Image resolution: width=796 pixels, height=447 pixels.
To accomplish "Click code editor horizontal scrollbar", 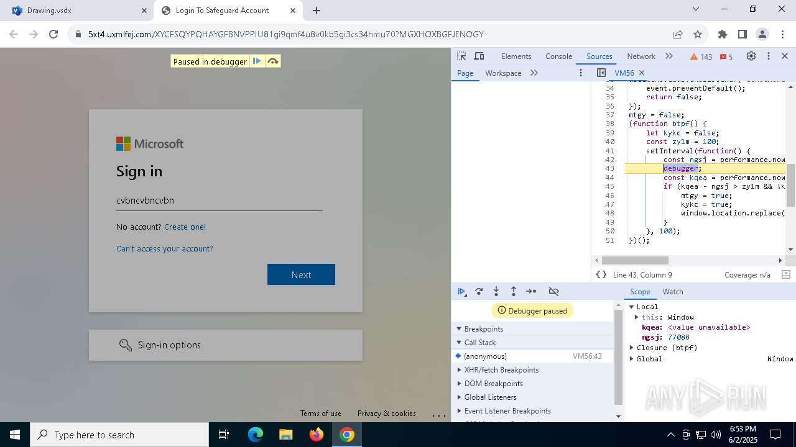I will tap(635, 260).
